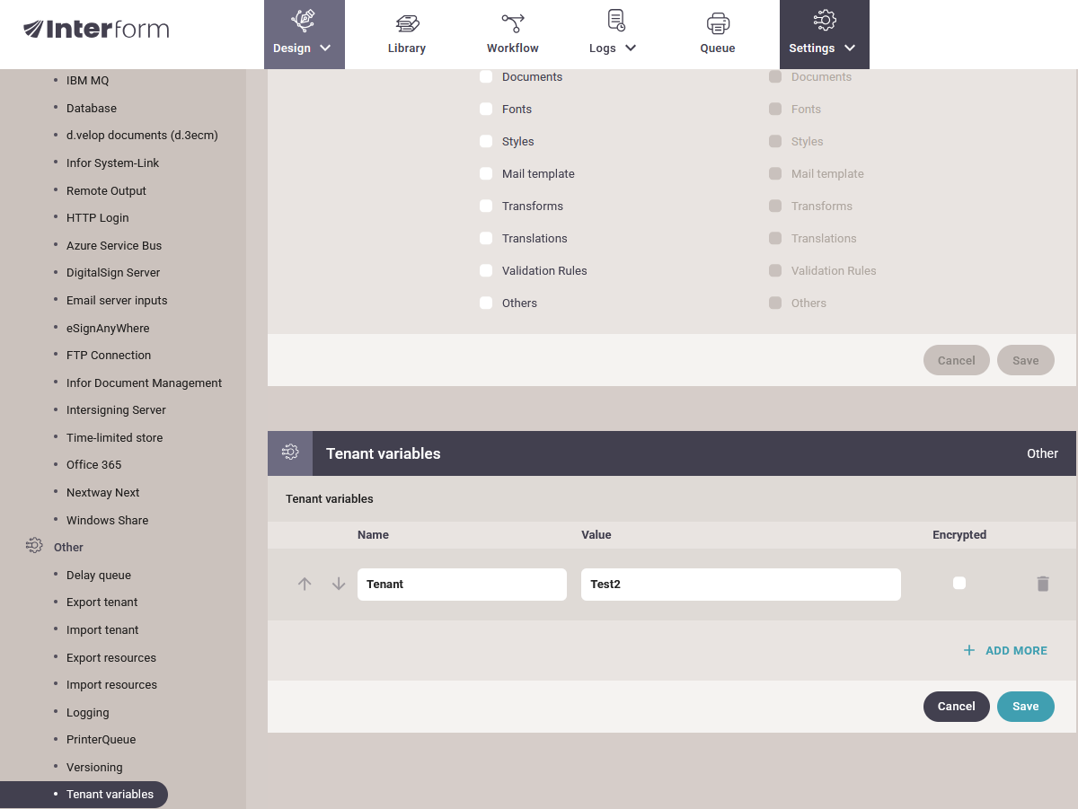Cancel the Tenant variables changes
1078x809 pixels.
(x=956, y=706)
